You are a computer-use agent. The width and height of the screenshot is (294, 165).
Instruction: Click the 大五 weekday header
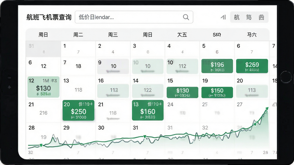182,35
